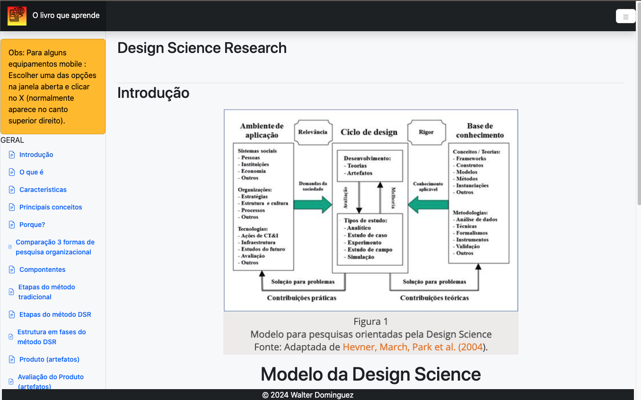The width and height of the screenshot is (641, 400).
Task: Select Etapas do método tradicional
Action: point(46,292)
